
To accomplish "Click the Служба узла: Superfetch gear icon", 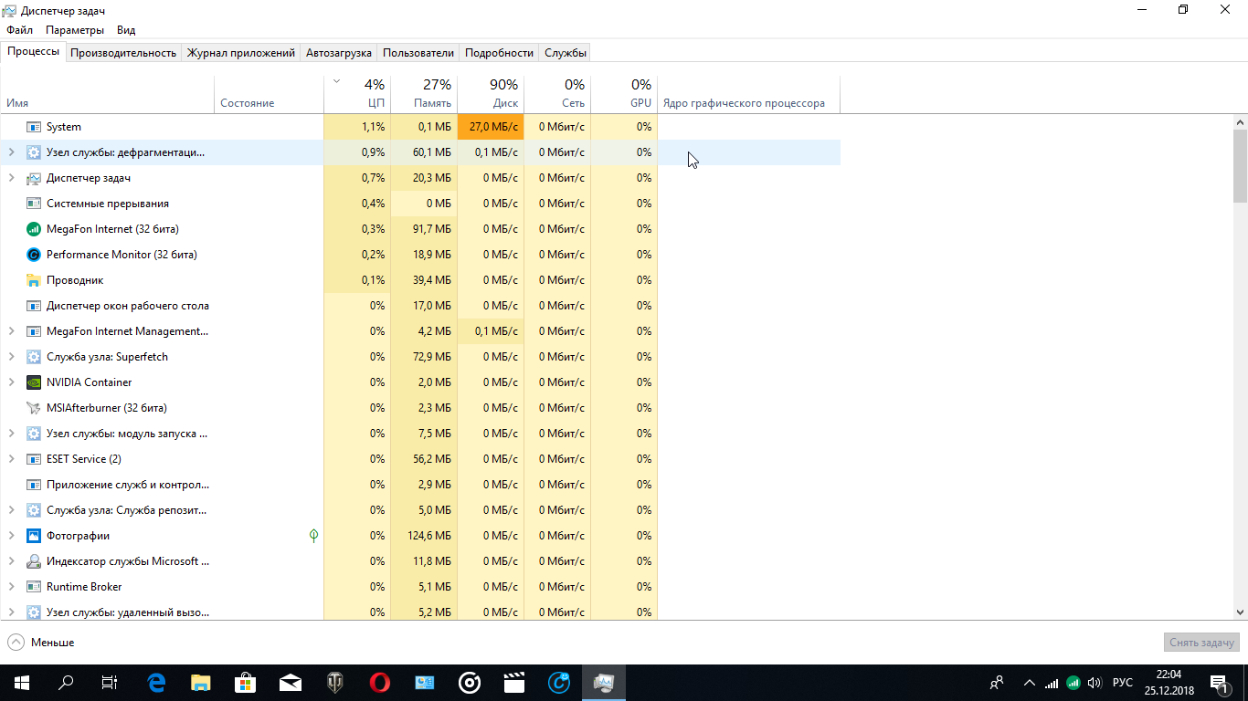I will 34,357.
